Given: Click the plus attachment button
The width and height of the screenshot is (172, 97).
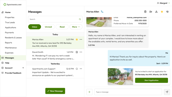Looking at the screenshot, I should [89, 92].
